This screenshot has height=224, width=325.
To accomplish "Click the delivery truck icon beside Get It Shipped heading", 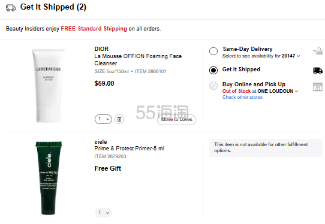I will coord(11,8).
